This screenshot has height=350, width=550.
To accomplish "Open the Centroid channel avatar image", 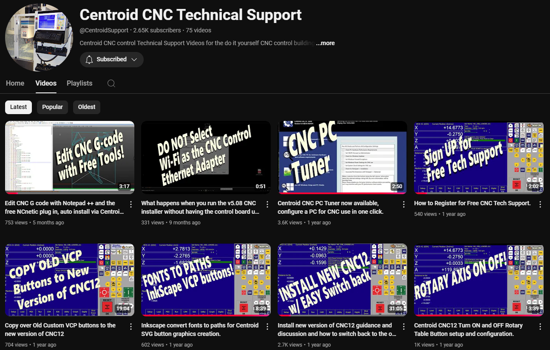I will [x=39, y=37].
